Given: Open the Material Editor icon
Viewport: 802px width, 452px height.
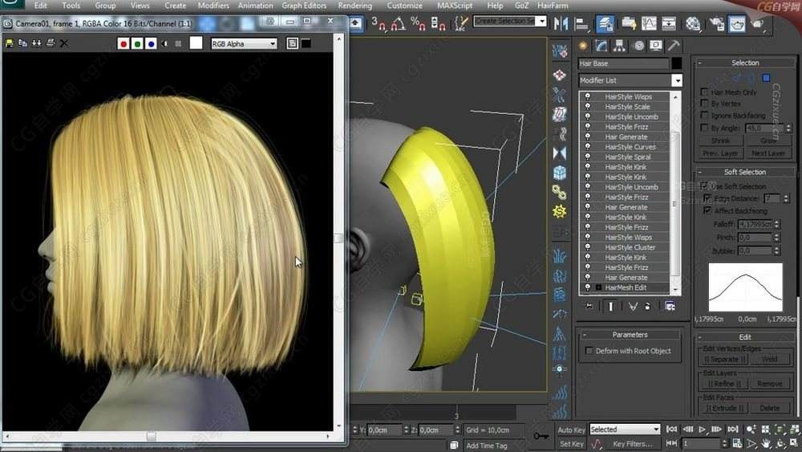Looking at the screenshot, I should 693,23.
